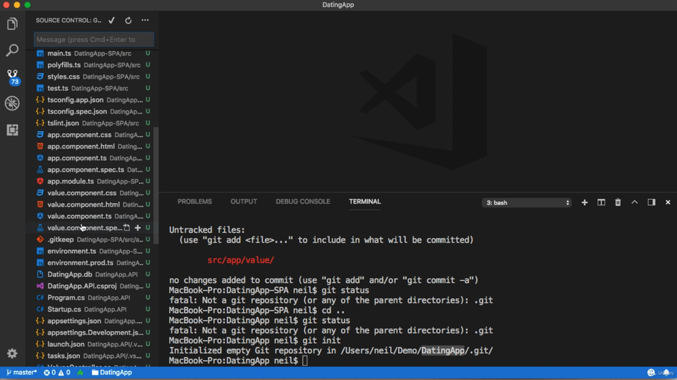Select Program.cs file entry
677x380 pixels.
tap(92, 297)
